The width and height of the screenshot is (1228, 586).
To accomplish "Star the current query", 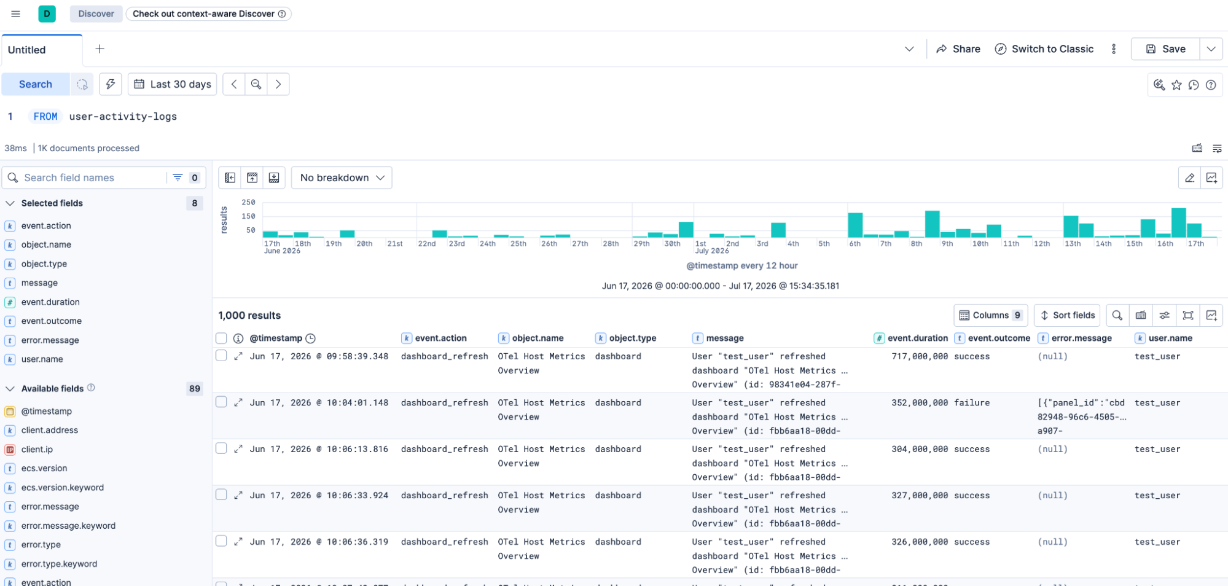I will pyautogui.click(x=1176, y=85).
